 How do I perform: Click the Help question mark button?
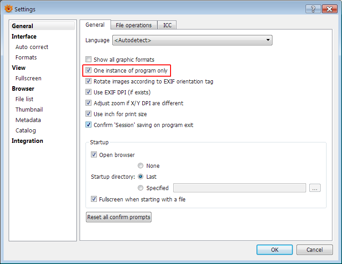tap(313, 9)
